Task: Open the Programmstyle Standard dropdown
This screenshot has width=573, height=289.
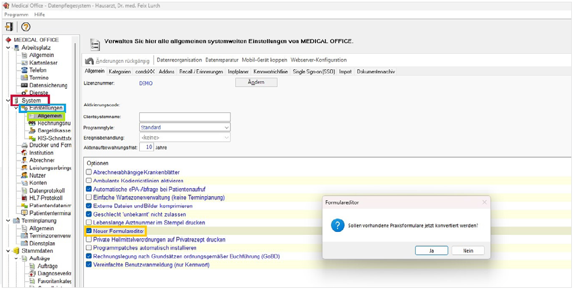Action: pos(184,127)
